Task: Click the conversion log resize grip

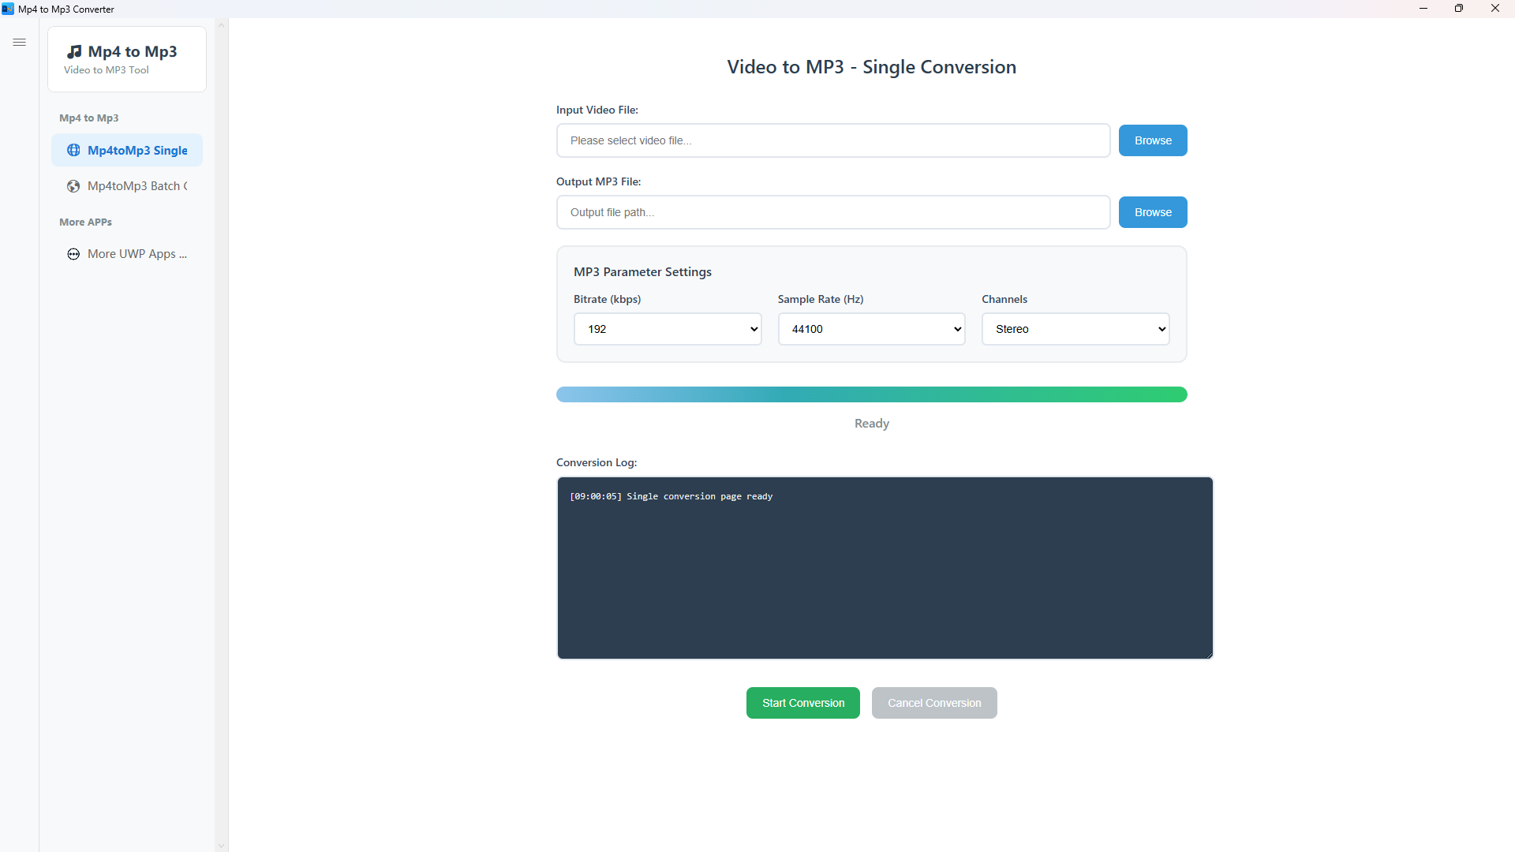Action: [x=1208, y=653]
